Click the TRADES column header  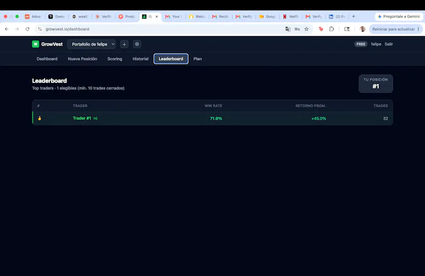[x=380, y=106]
